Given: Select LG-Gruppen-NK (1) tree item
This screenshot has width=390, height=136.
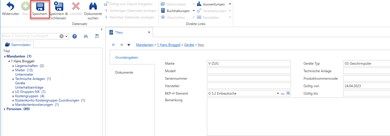Looking at the screenshot, I should (30, 92).
